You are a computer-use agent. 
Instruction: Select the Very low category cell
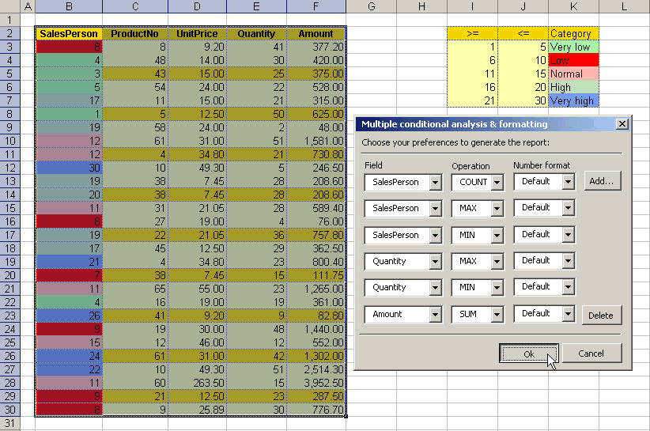pyautogui.click(x=573, y=47)
